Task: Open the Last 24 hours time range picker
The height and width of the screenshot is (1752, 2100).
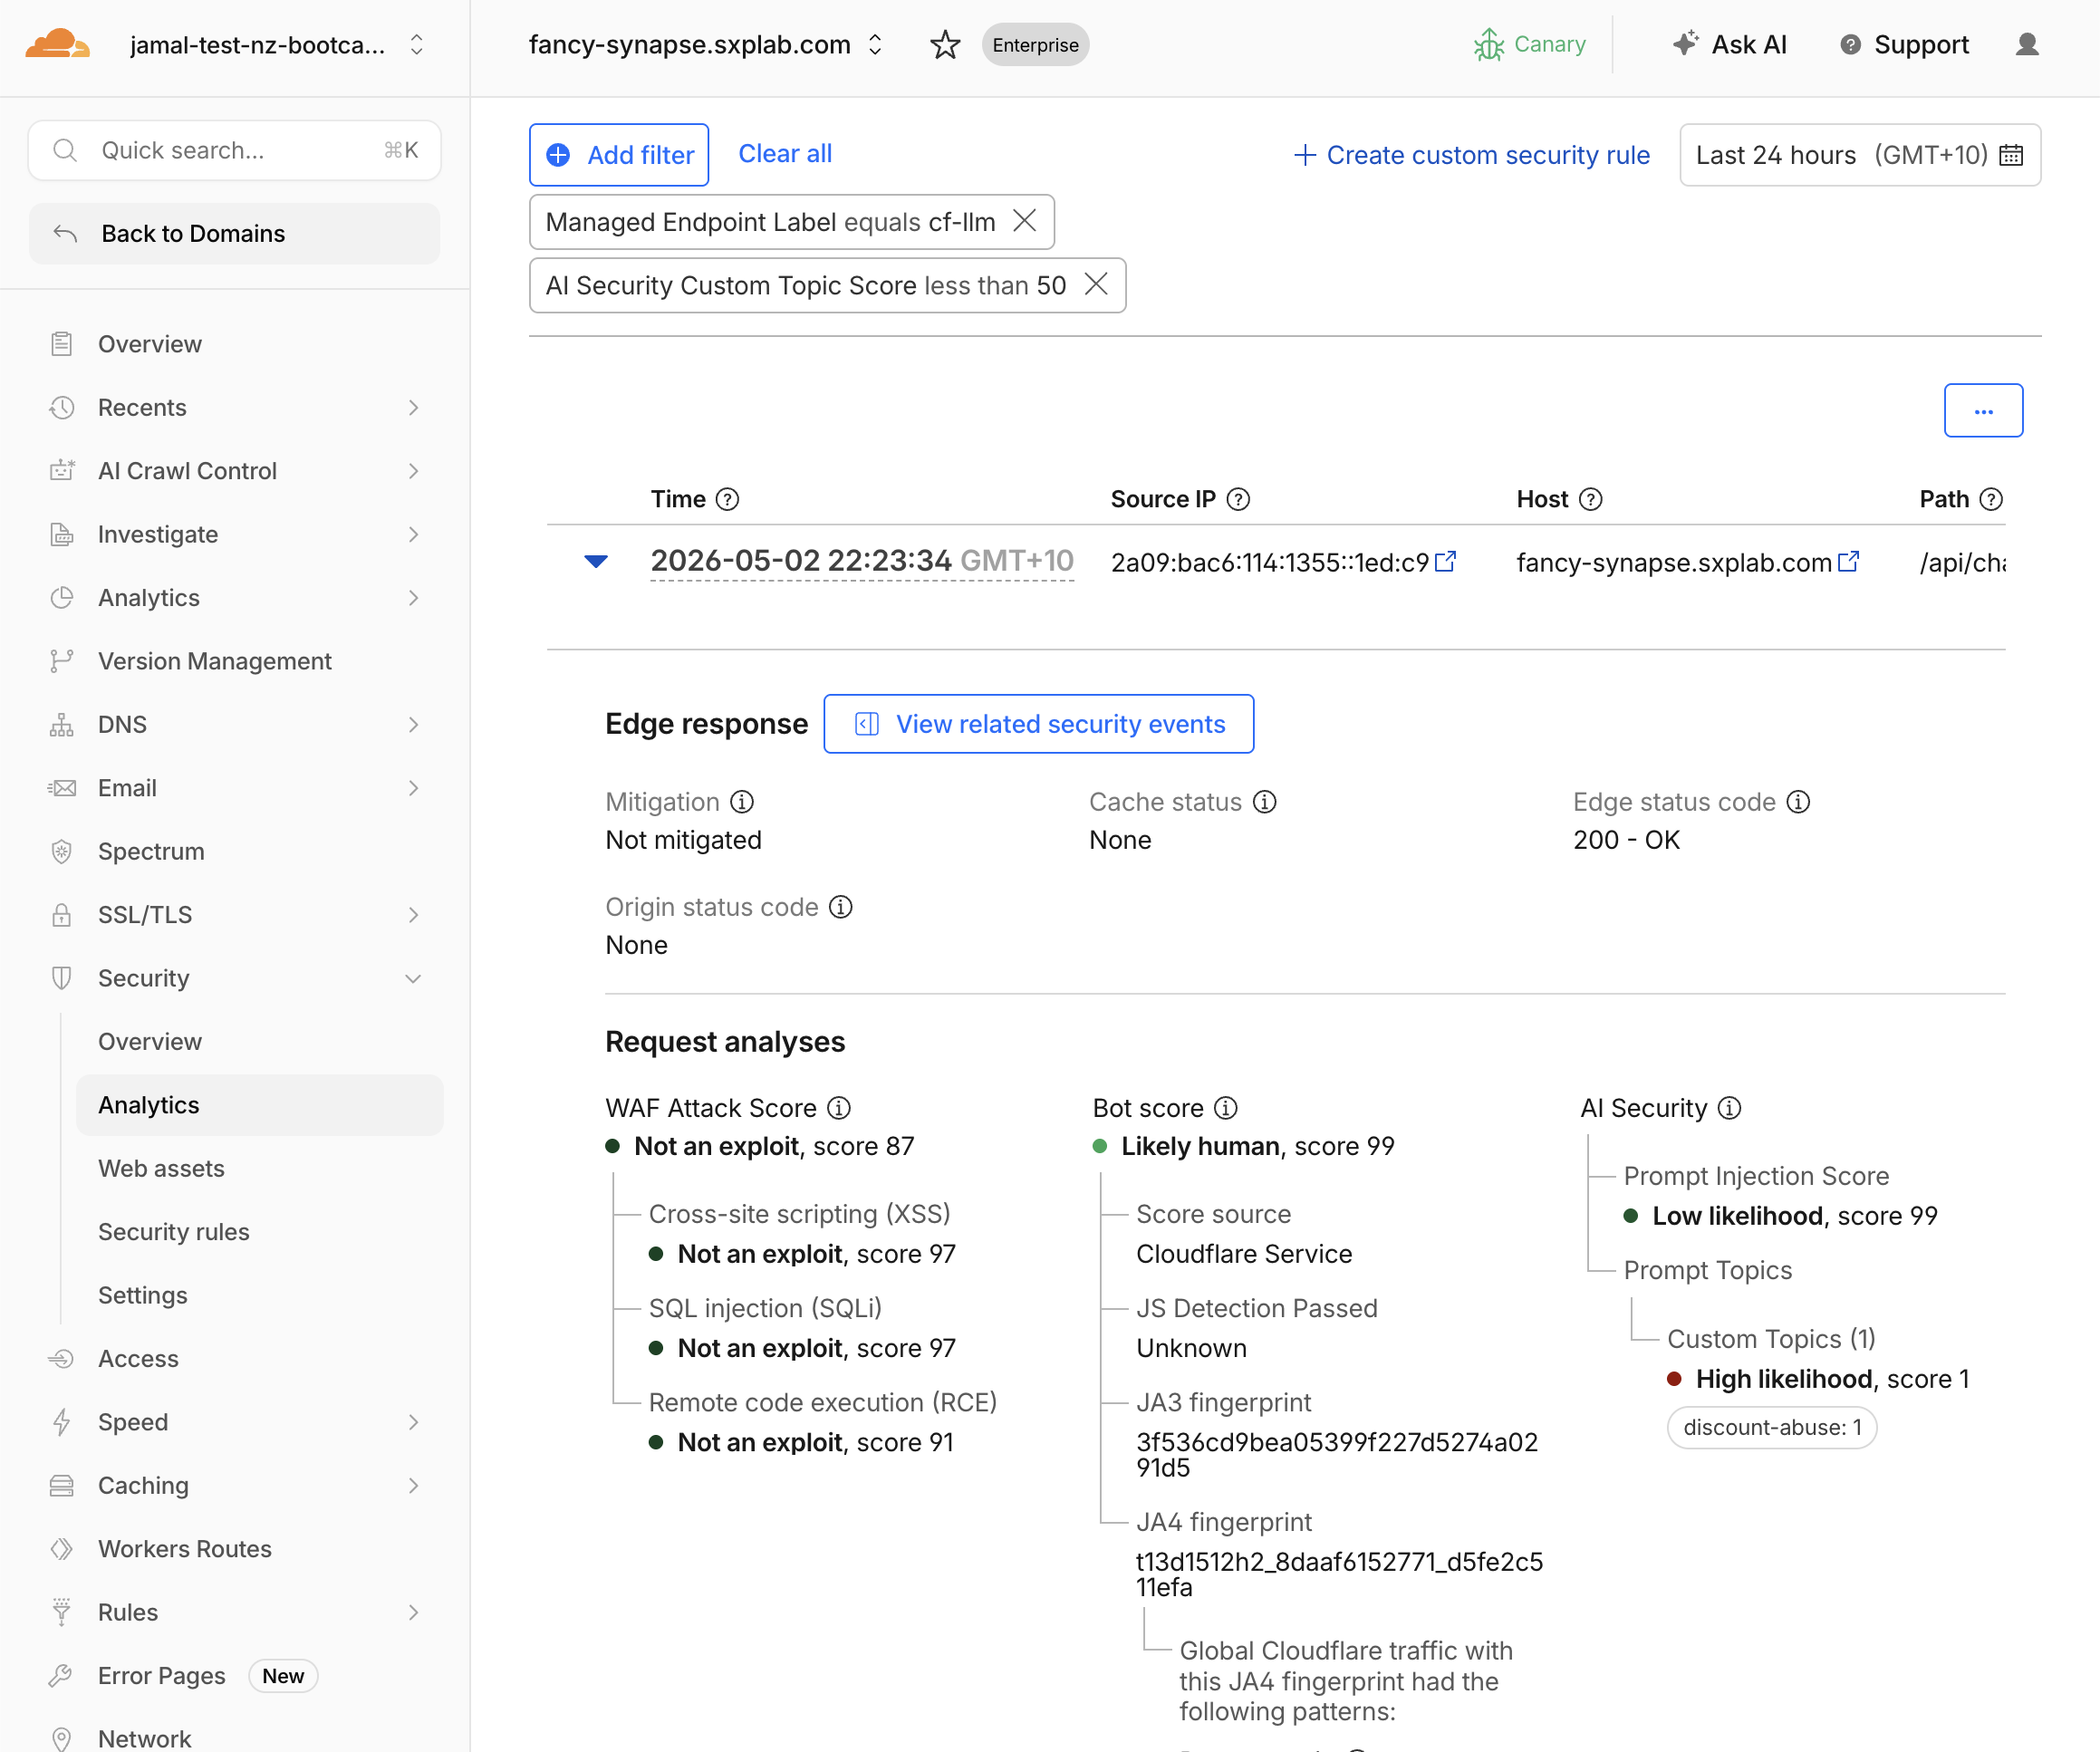Action: 1859,155
